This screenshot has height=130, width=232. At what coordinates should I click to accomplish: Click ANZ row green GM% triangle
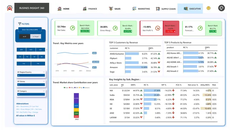click(141, 113)
